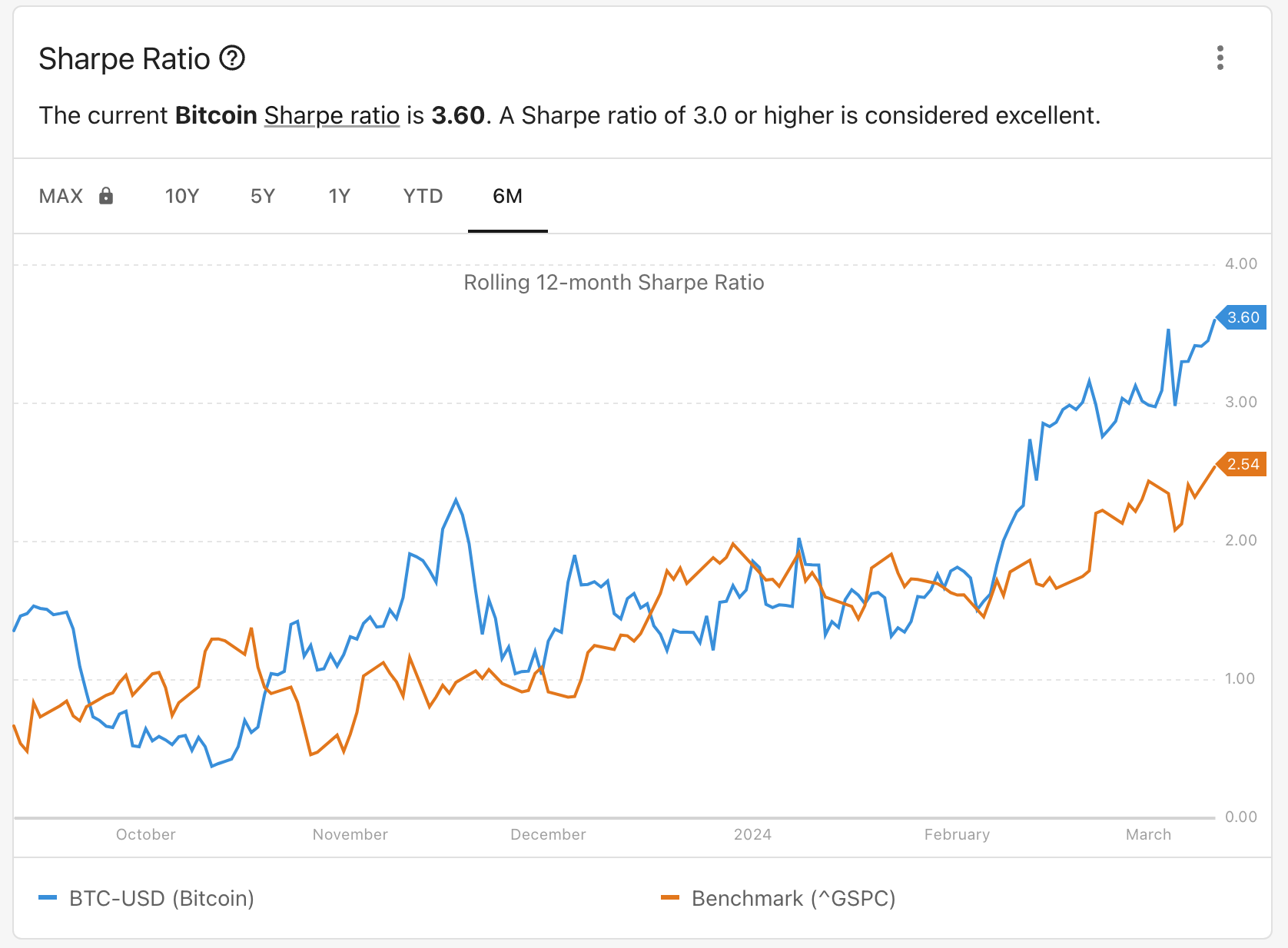1288x948 pixels.
Task: Choose the 1Y time range tab
Action: tap(339, 197)
